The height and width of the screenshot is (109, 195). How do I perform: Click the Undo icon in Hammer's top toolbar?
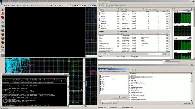tap(18, 5)
